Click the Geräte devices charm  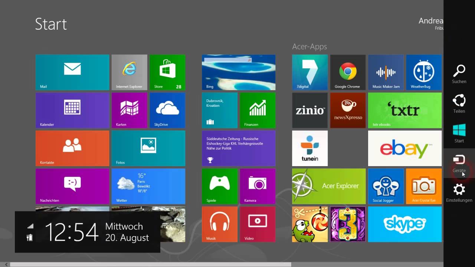coord(459,163)
